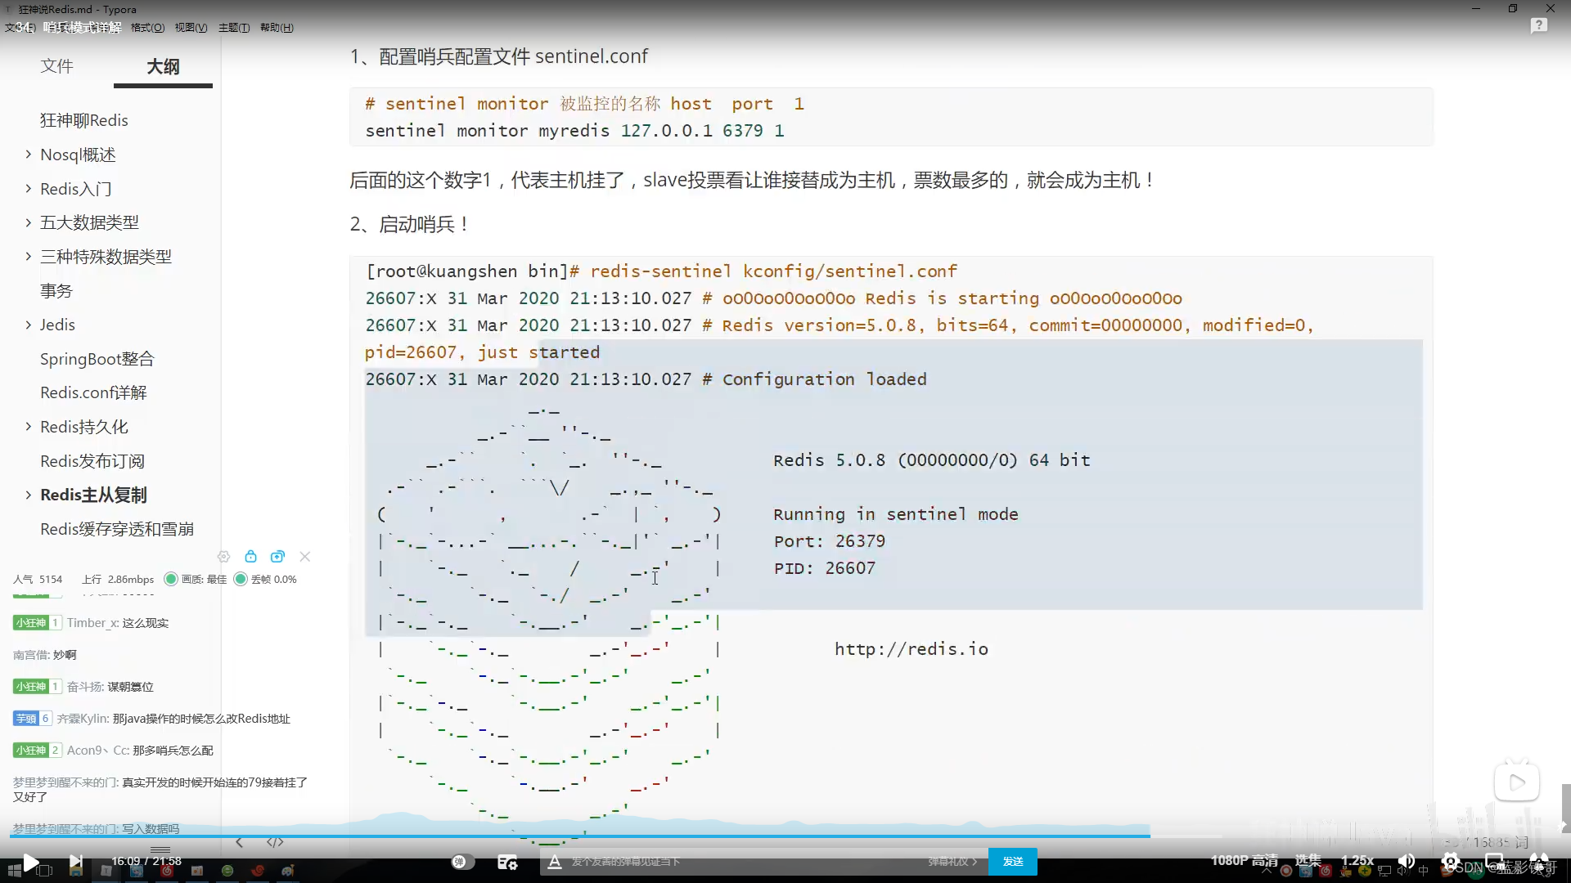The height and width of the screenshot is (883, 1571).
Task: Click the 'PID: 26607' line
Action: [824, 568]
